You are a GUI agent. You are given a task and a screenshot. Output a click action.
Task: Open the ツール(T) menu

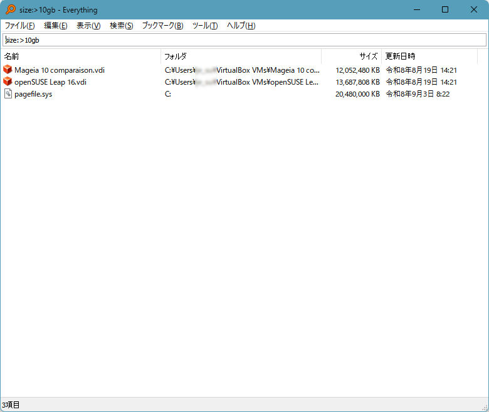(205, 26)
